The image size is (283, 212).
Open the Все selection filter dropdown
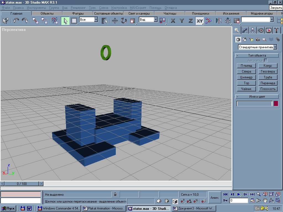pos(96,19)
